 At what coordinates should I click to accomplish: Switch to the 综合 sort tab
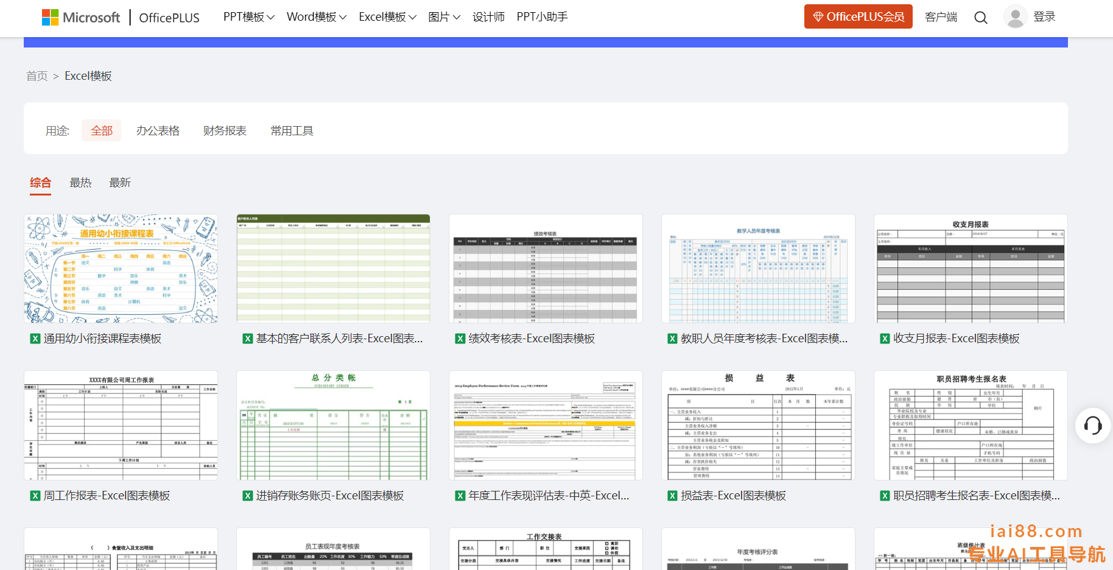point(41,183)
